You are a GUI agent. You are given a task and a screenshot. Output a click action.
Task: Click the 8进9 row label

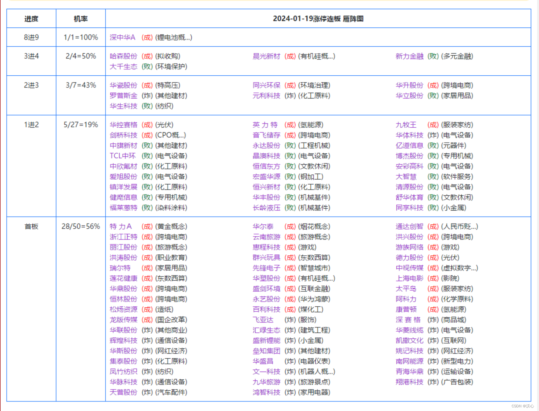click(31, 38)
